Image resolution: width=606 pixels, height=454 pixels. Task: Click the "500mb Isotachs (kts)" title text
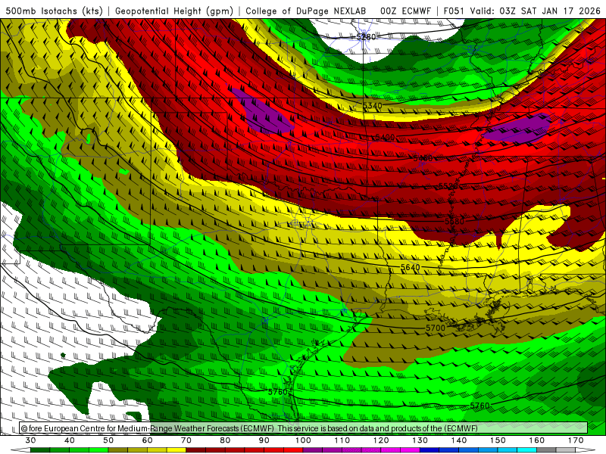55,11
